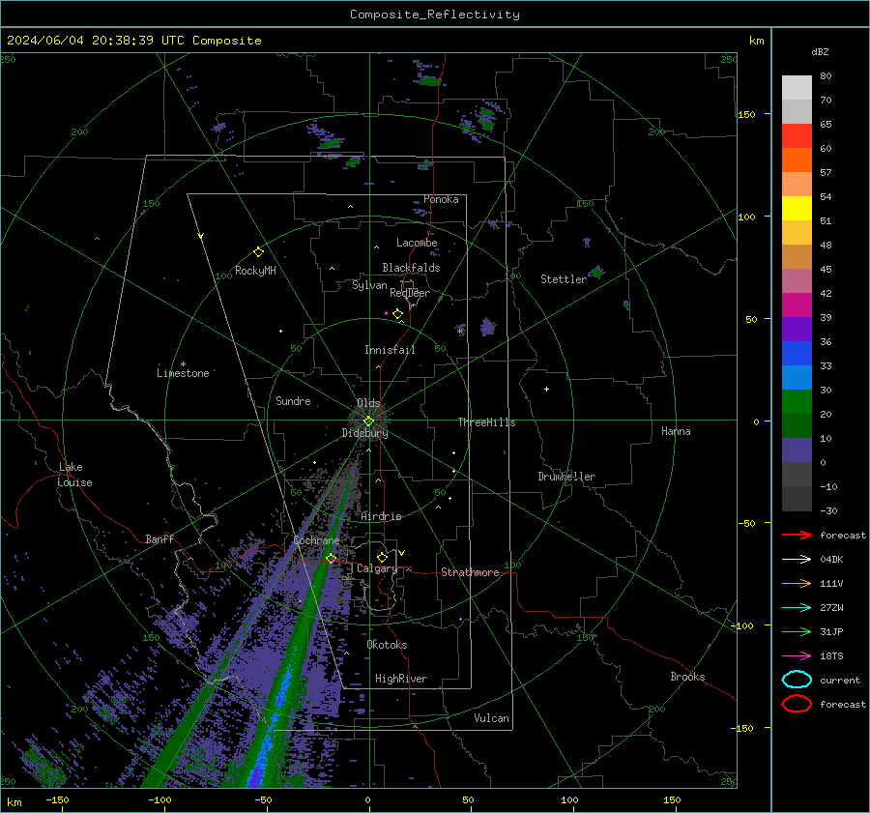Click the 80 dBZ light grey swatch
The height and width of the screenshot is (813, 870).
pyautogui.click(x=797, y=87)
